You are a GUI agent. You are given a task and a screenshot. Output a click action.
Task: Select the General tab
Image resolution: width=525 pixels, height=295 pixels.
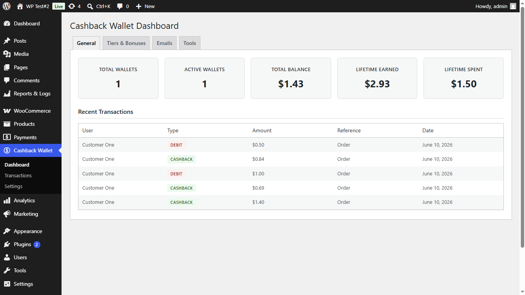[x=86, y=43]
